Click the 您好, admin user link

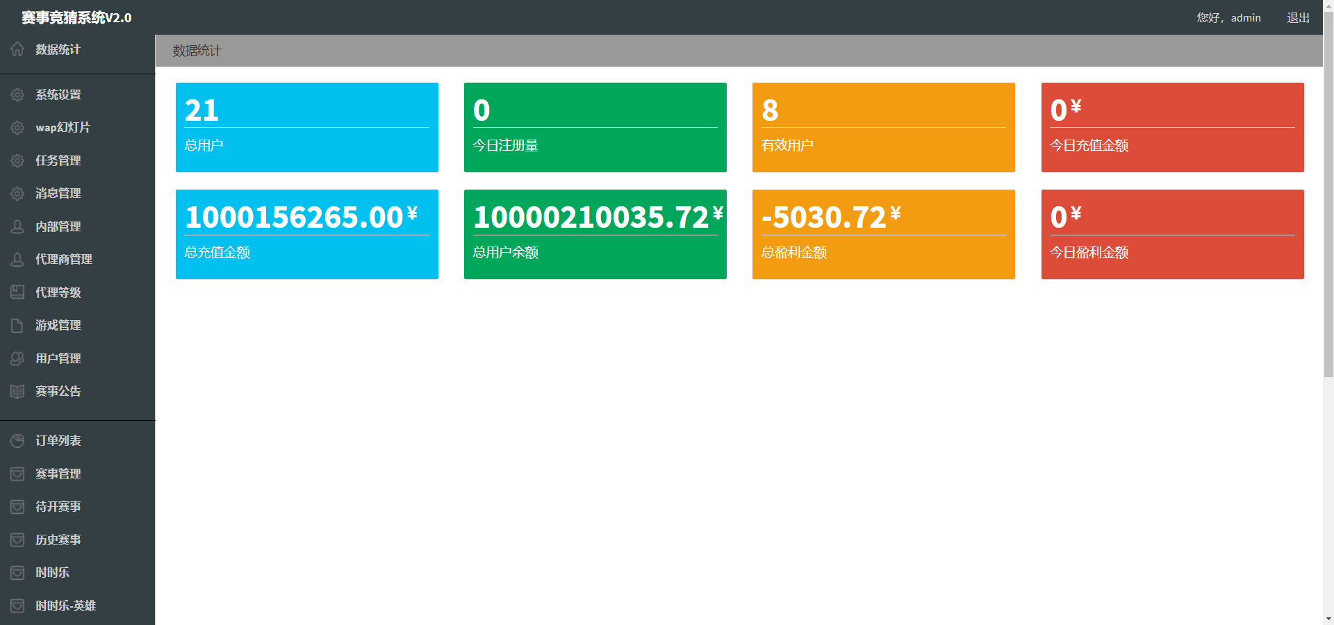1228,17
